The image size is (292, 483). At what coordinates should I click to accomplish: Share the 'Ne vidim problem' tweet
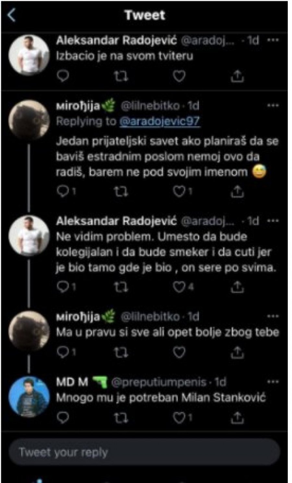click(x=237, y=286)
